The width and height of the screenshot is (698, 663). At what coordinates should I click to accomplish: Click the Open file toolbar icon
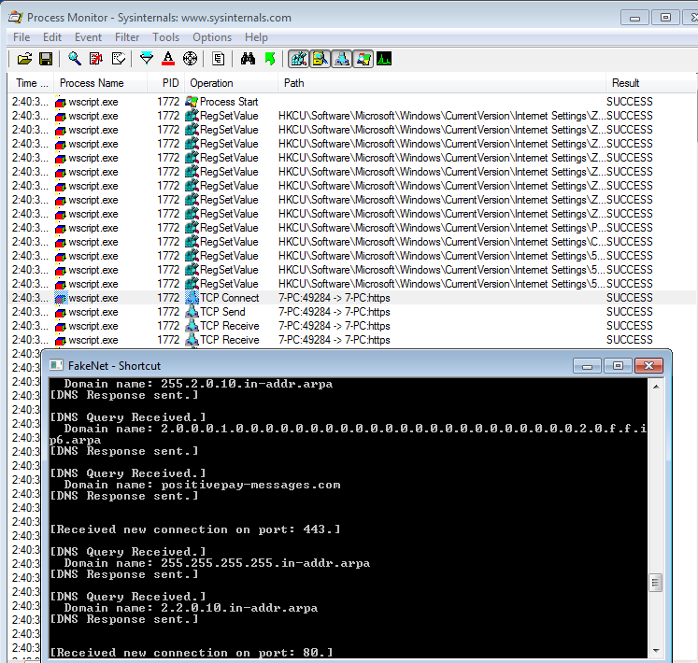click(24, 59)
